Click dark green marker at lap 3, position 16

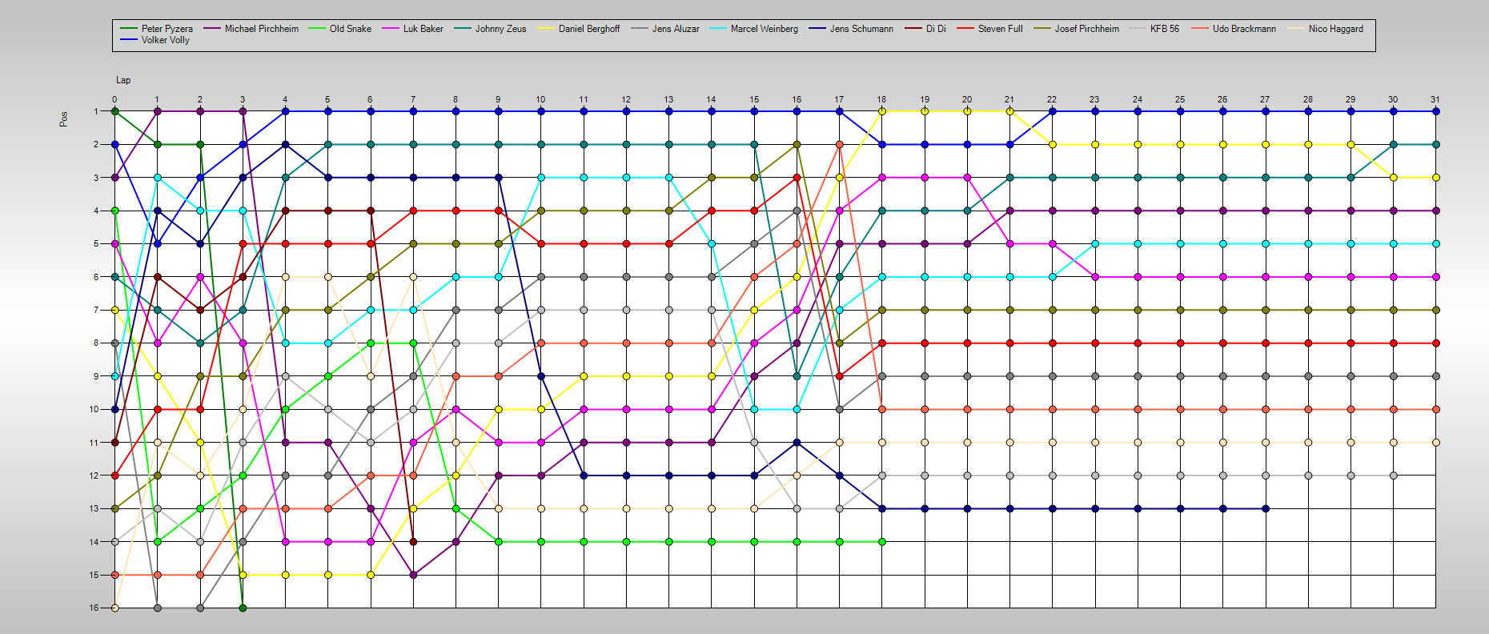243,608
